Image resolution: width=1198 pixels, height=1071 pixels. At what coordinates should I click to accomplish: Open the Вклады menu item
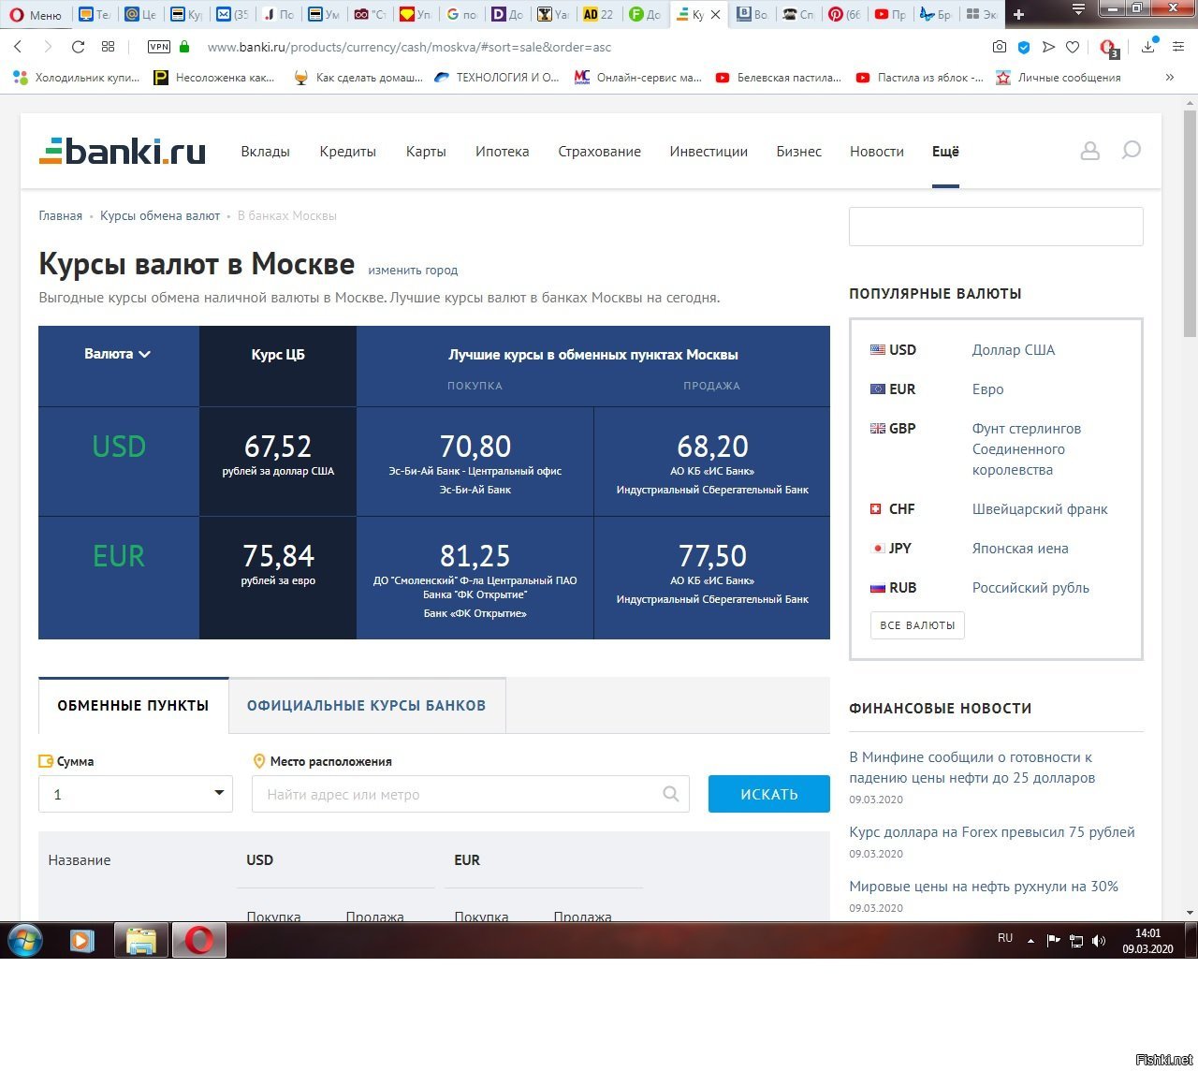(265, 152)
